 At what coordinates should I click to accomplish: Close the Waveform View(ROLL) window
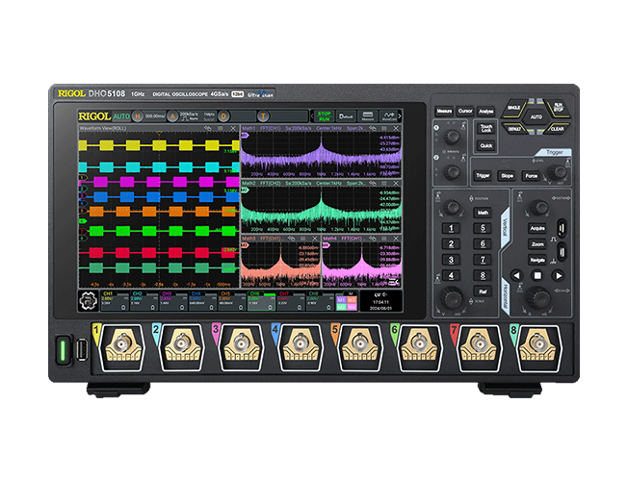233,128
